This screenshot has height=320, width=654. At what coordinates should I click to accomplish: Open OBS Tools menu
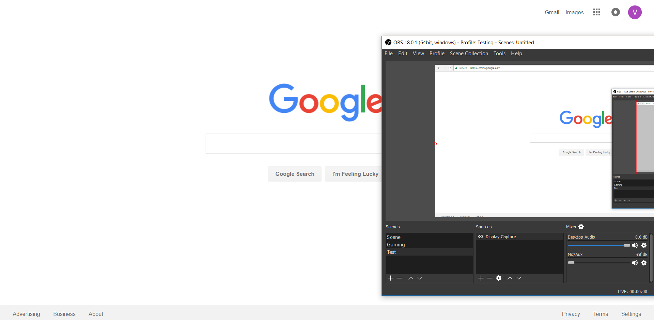click(x=499, y=54)
